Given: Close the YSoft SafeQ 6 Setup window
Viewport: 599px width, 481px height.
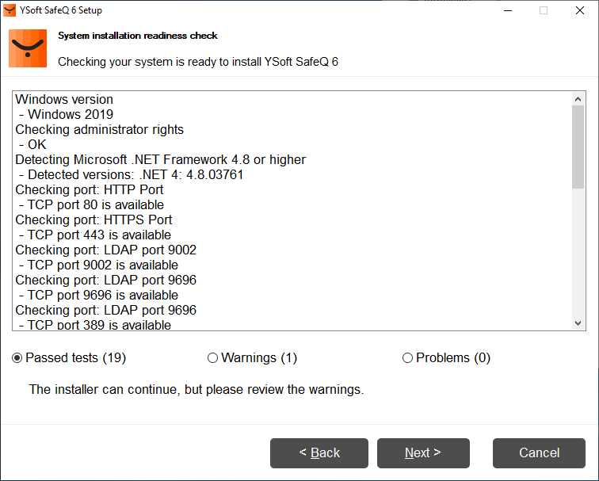Looking at the screenshot, I should pos(579,10).
